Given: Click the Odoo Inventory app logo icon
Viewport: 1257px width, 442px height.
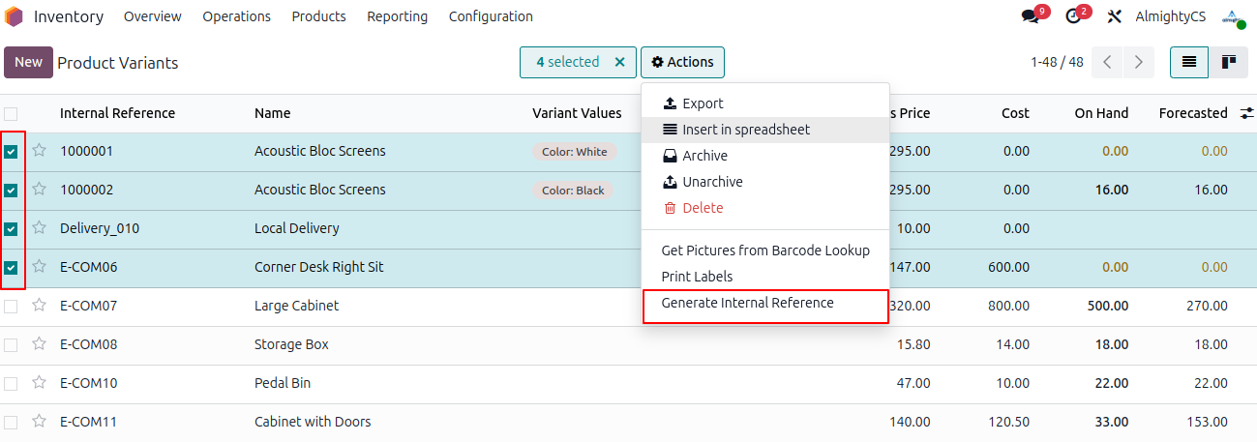Looking at the screenshot, I should [15, 16].
